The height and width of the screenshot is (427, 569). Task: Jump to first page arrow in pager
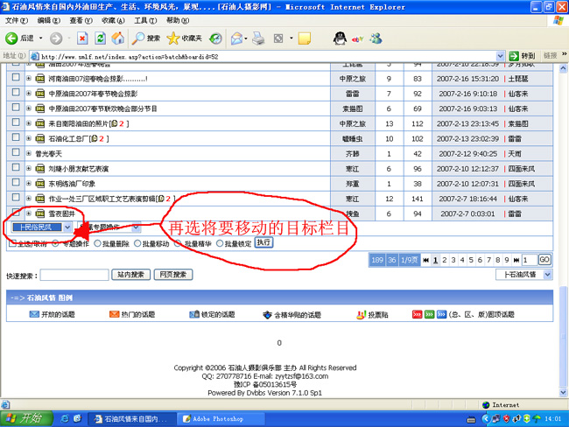(x=426, y=260)
